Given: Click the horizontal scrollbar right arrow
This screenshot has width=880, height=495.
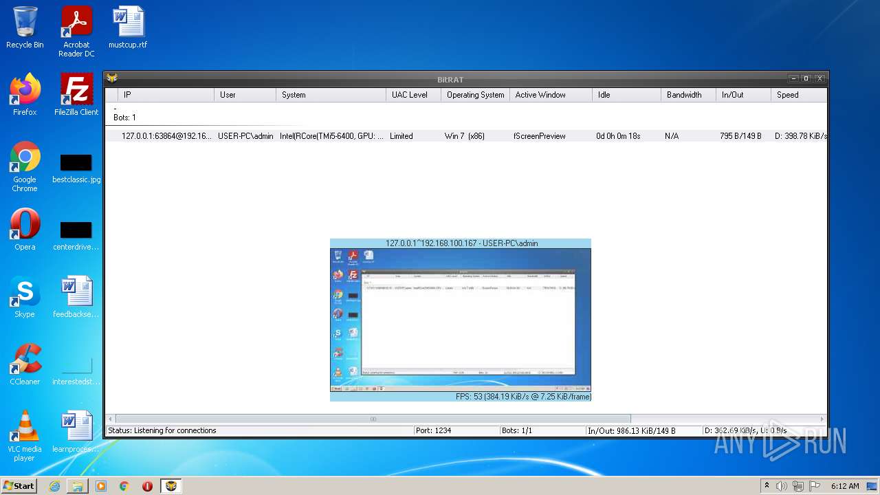Looking at the screenshot, I should pos(822,419).
